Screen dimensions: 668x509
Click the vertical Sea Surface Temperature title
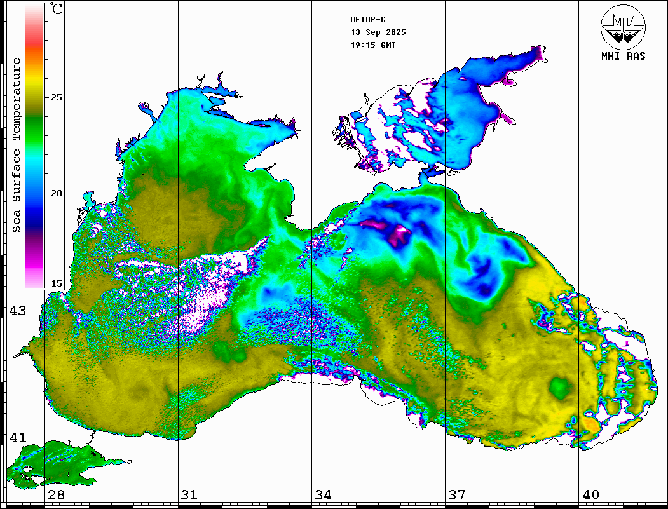point(17,145)
